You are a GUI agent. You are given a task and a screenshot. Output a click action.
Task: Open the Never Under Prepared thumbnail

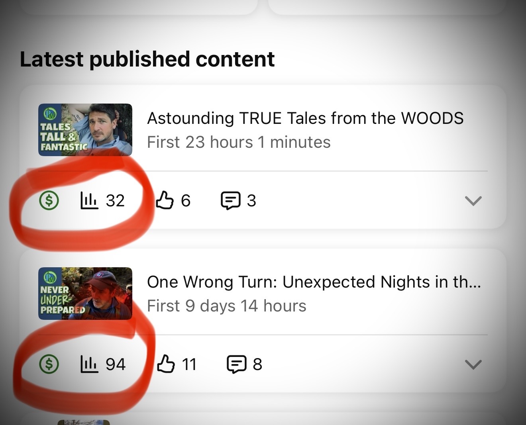coord(85,294)
